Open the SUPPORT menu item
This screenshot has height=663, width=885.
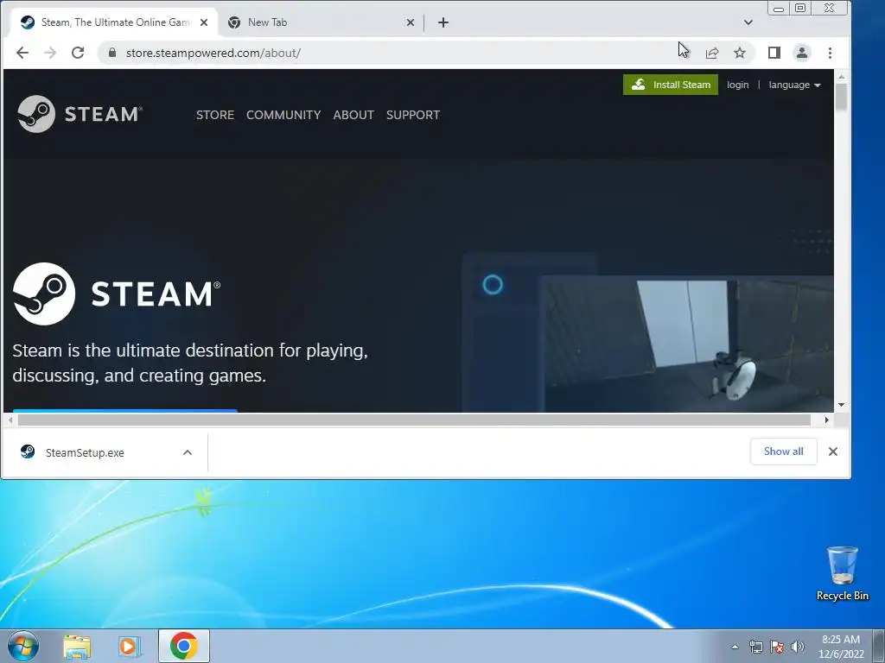tap(413, 115)
